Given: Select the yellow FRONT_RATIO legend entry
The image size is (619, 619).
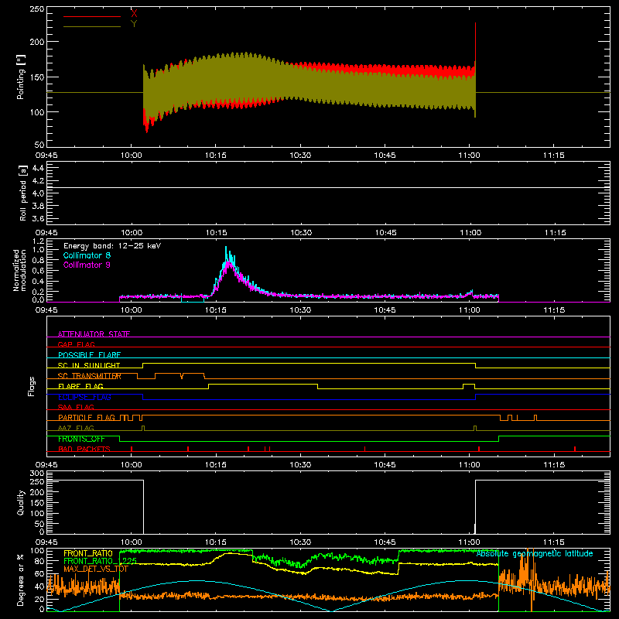Looking at the screenshot, I should pos(88,553).
